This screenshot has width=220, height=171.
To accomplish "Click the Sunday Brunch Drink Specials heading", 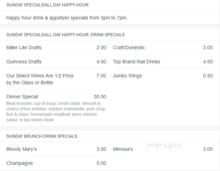I will coord(42,136).
